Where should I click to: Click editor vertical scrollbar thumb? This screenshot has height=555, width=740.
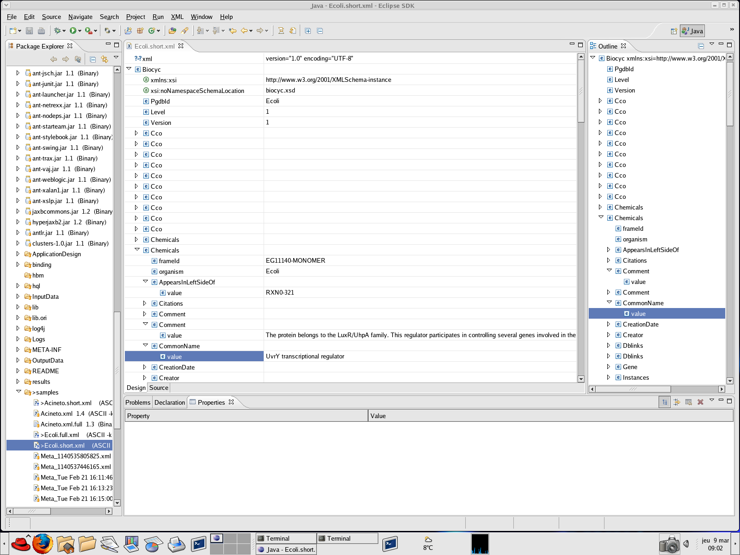coord(581,91)
